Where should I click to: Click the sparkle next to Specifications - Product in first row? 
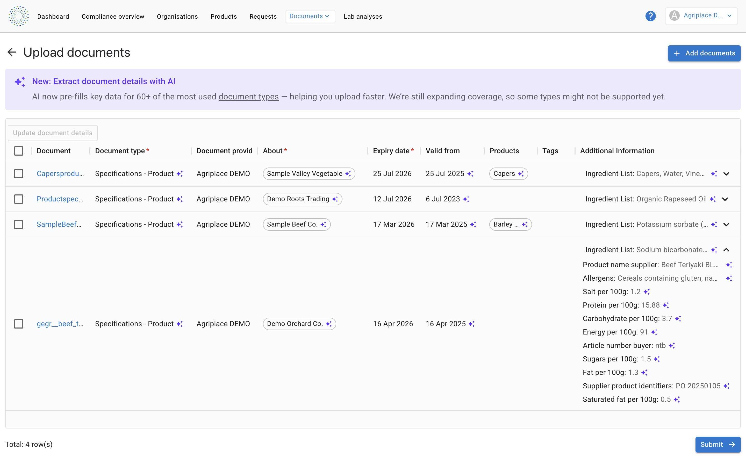(x=180, y=173)
